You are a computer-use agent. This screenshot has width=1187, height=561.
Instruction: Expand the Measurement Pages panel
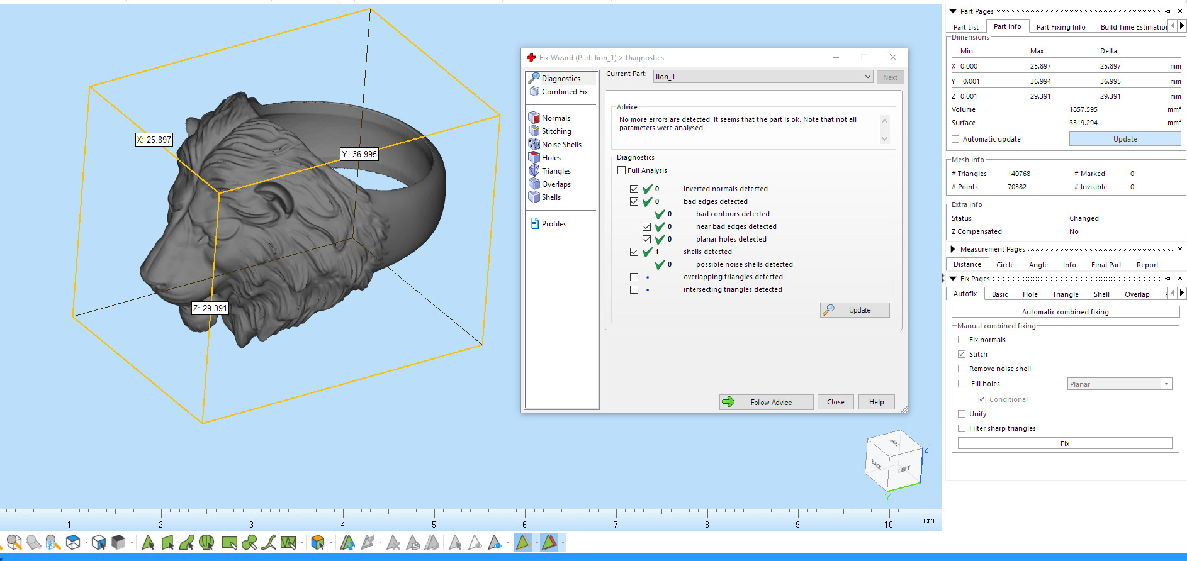pyautogui.click(x=953, y=249)
